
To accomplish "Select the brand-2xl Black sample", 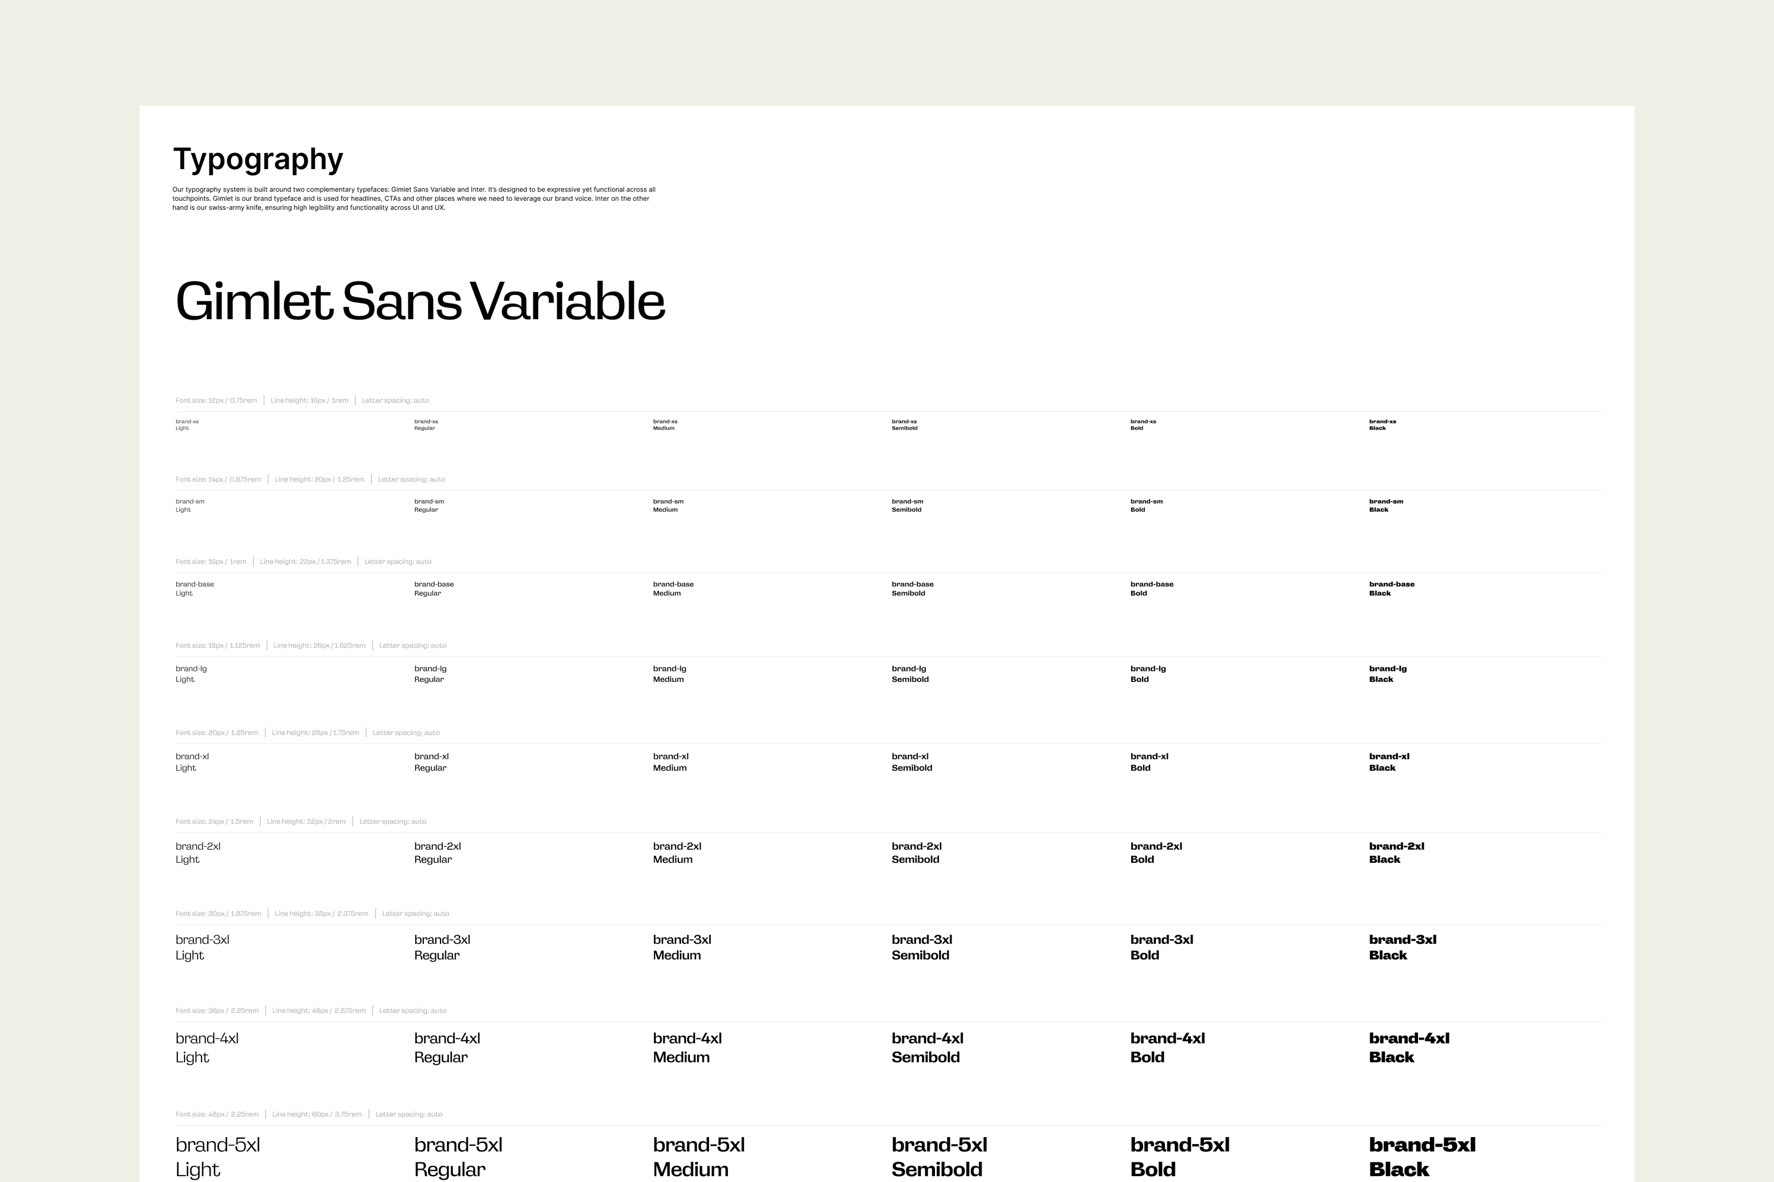I will [1396, 853].
